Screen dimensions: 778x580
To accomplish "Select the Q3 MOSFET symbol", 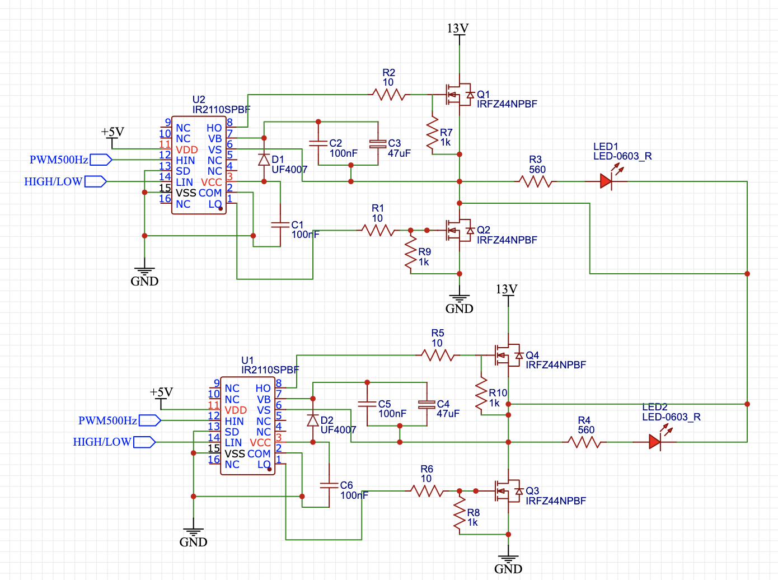I will (509, 491).
